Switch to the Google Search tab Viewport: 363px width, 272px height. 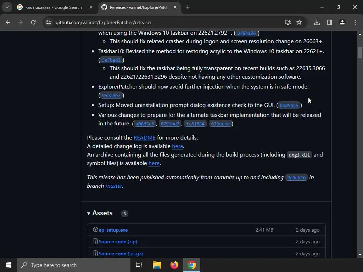pos(55,7)
